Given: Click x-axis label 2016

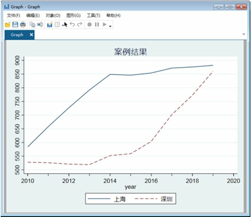Looking at the screenshot, I should point(151,181).
